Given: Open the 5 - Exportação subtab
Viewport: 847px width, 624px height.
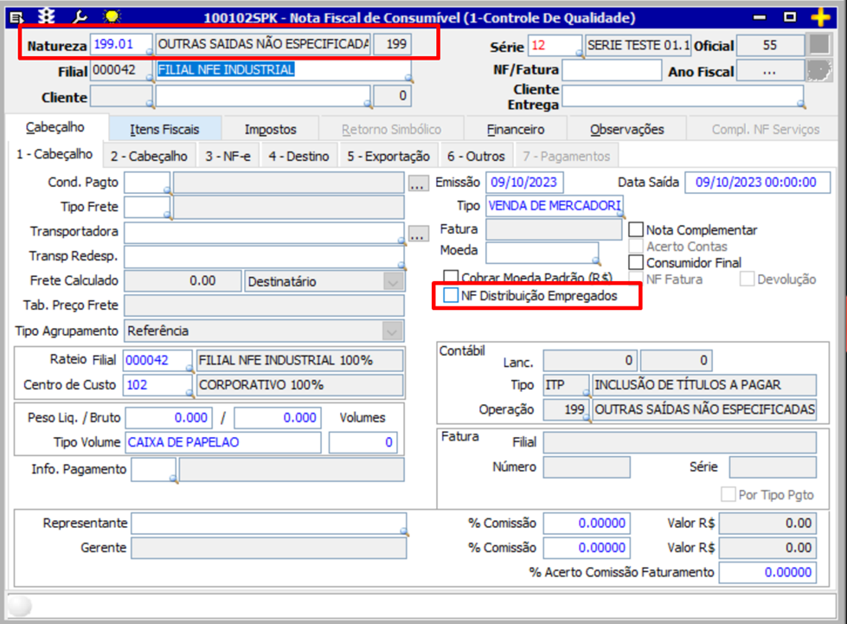Looking at the screenshot, I should tap(388, 156).
